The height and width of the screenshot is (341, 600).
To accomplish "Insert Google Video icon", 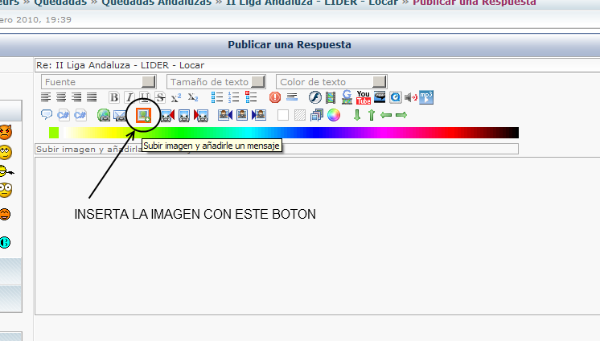I will pos(347,97).
